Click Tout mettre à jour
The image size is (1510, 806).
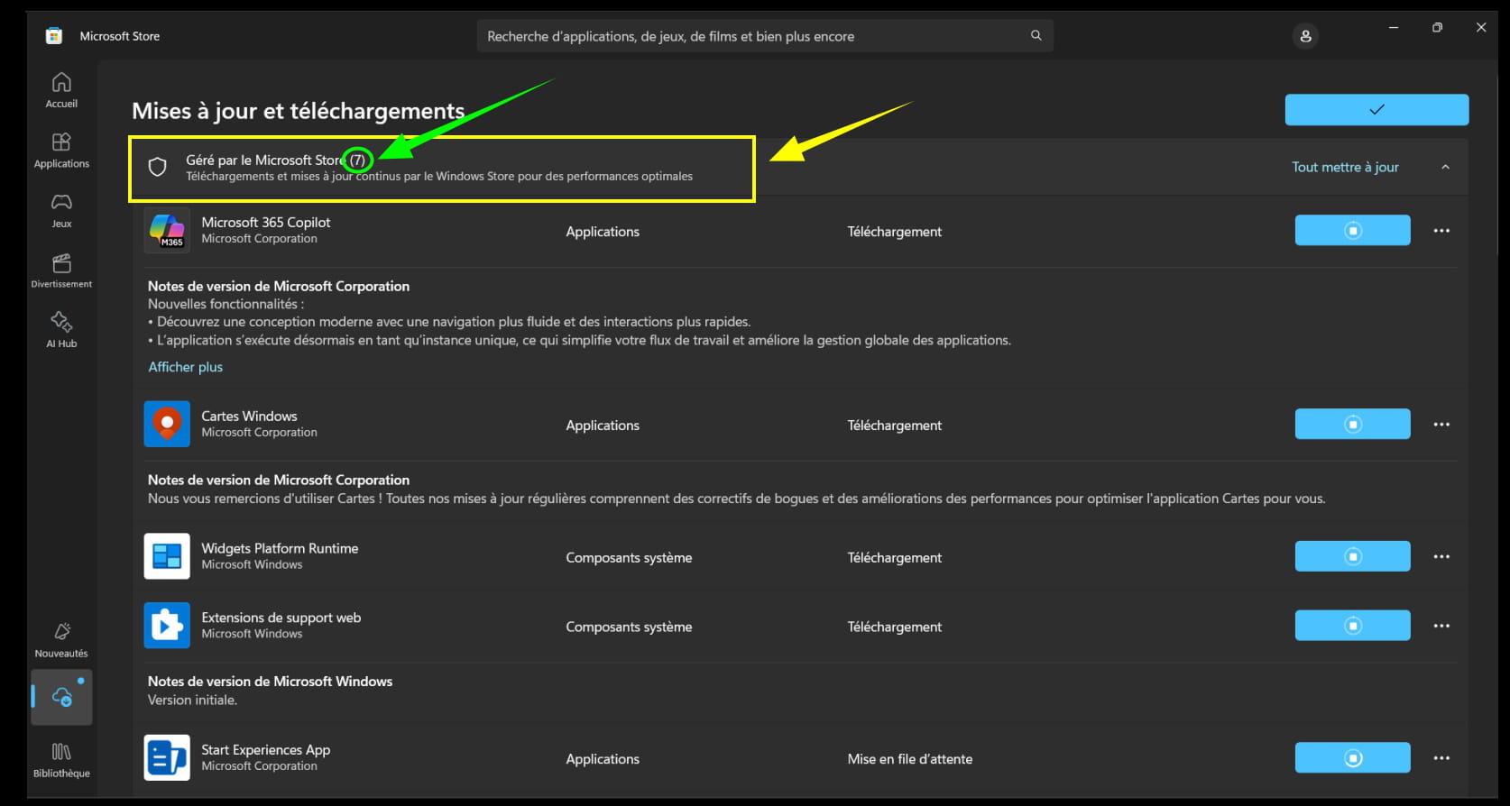coord(1344,168)
